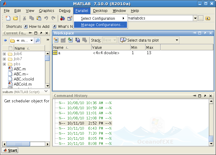Open Simulink library icon
This screenshot has width=216, height=155.
62,18
